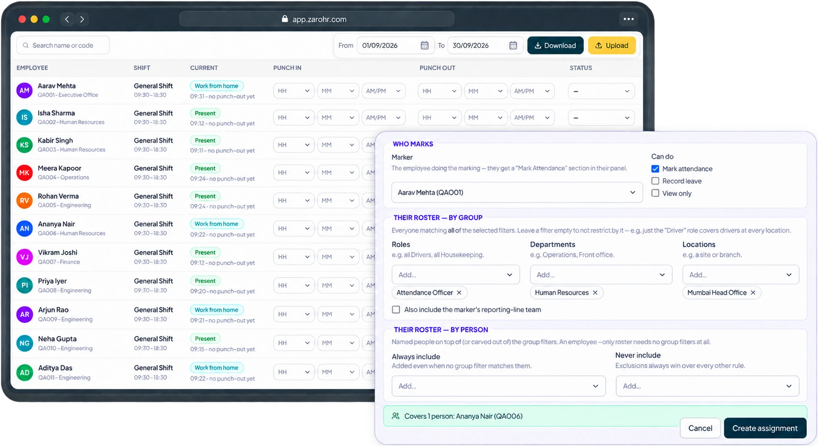The width and height of the screenshot is (818, 446).
Task: Enable the Record leave checkbox
Action: click(655, 181)
